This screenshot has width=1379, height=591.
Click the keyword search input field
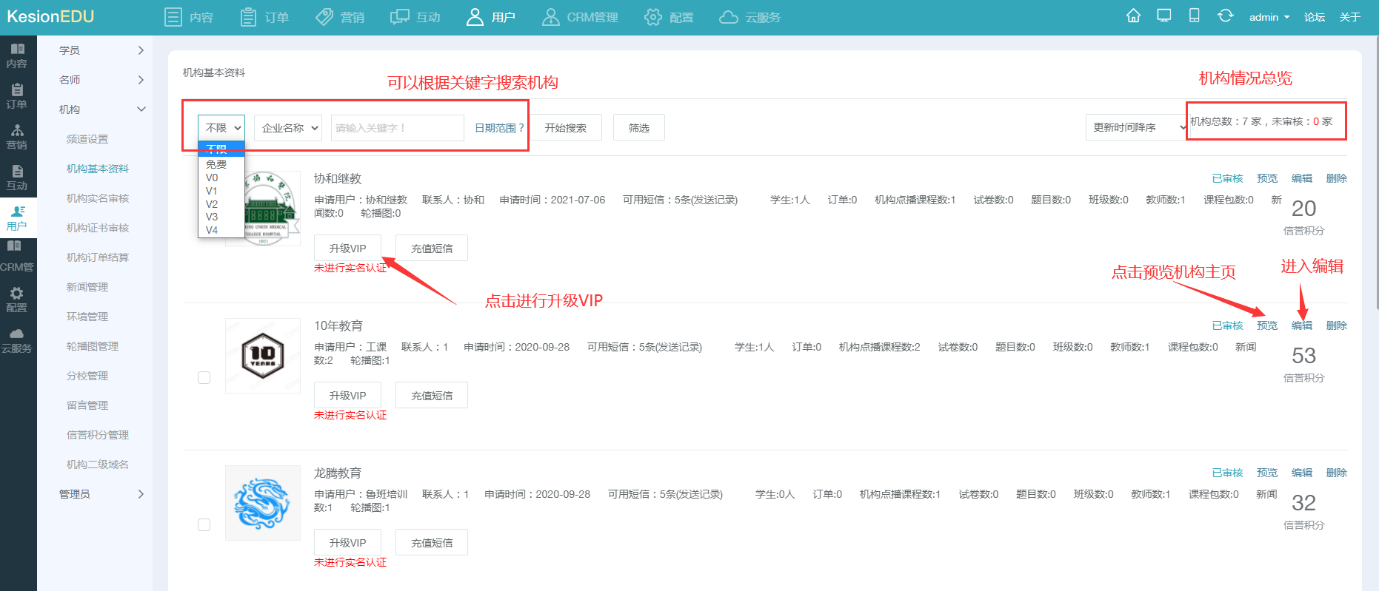pos(397,128)
